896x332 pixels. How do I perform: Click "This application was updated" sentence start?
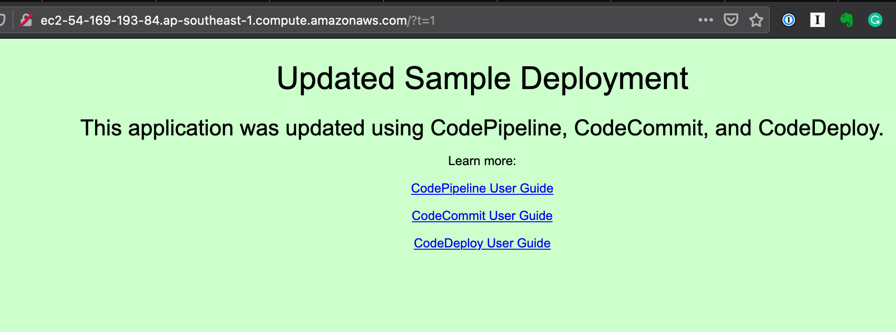tap(180, 128)
